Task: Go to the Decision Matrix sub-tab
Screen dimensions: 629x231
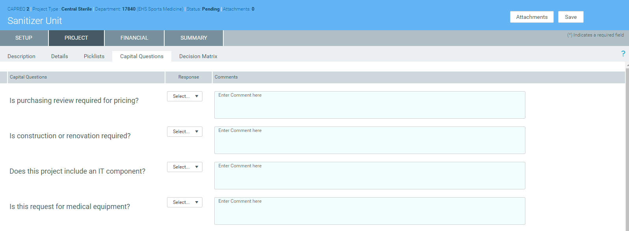Action: pyautogui.click(x=198, y=57)
